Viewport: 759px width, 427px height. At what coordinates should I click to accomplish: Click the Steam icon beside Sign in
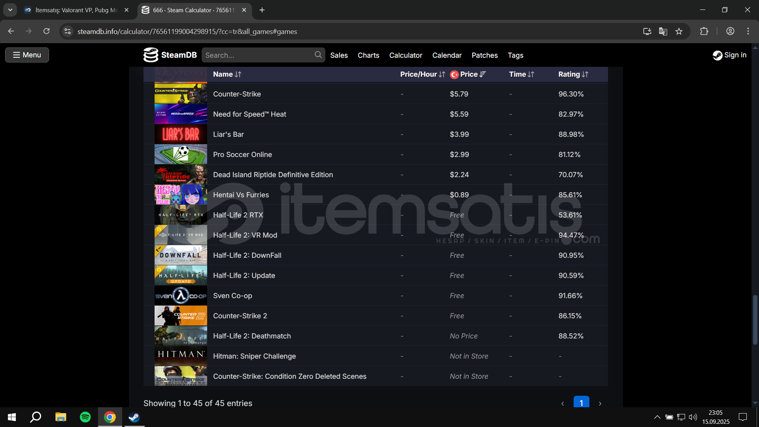click(x=717, y=55)
